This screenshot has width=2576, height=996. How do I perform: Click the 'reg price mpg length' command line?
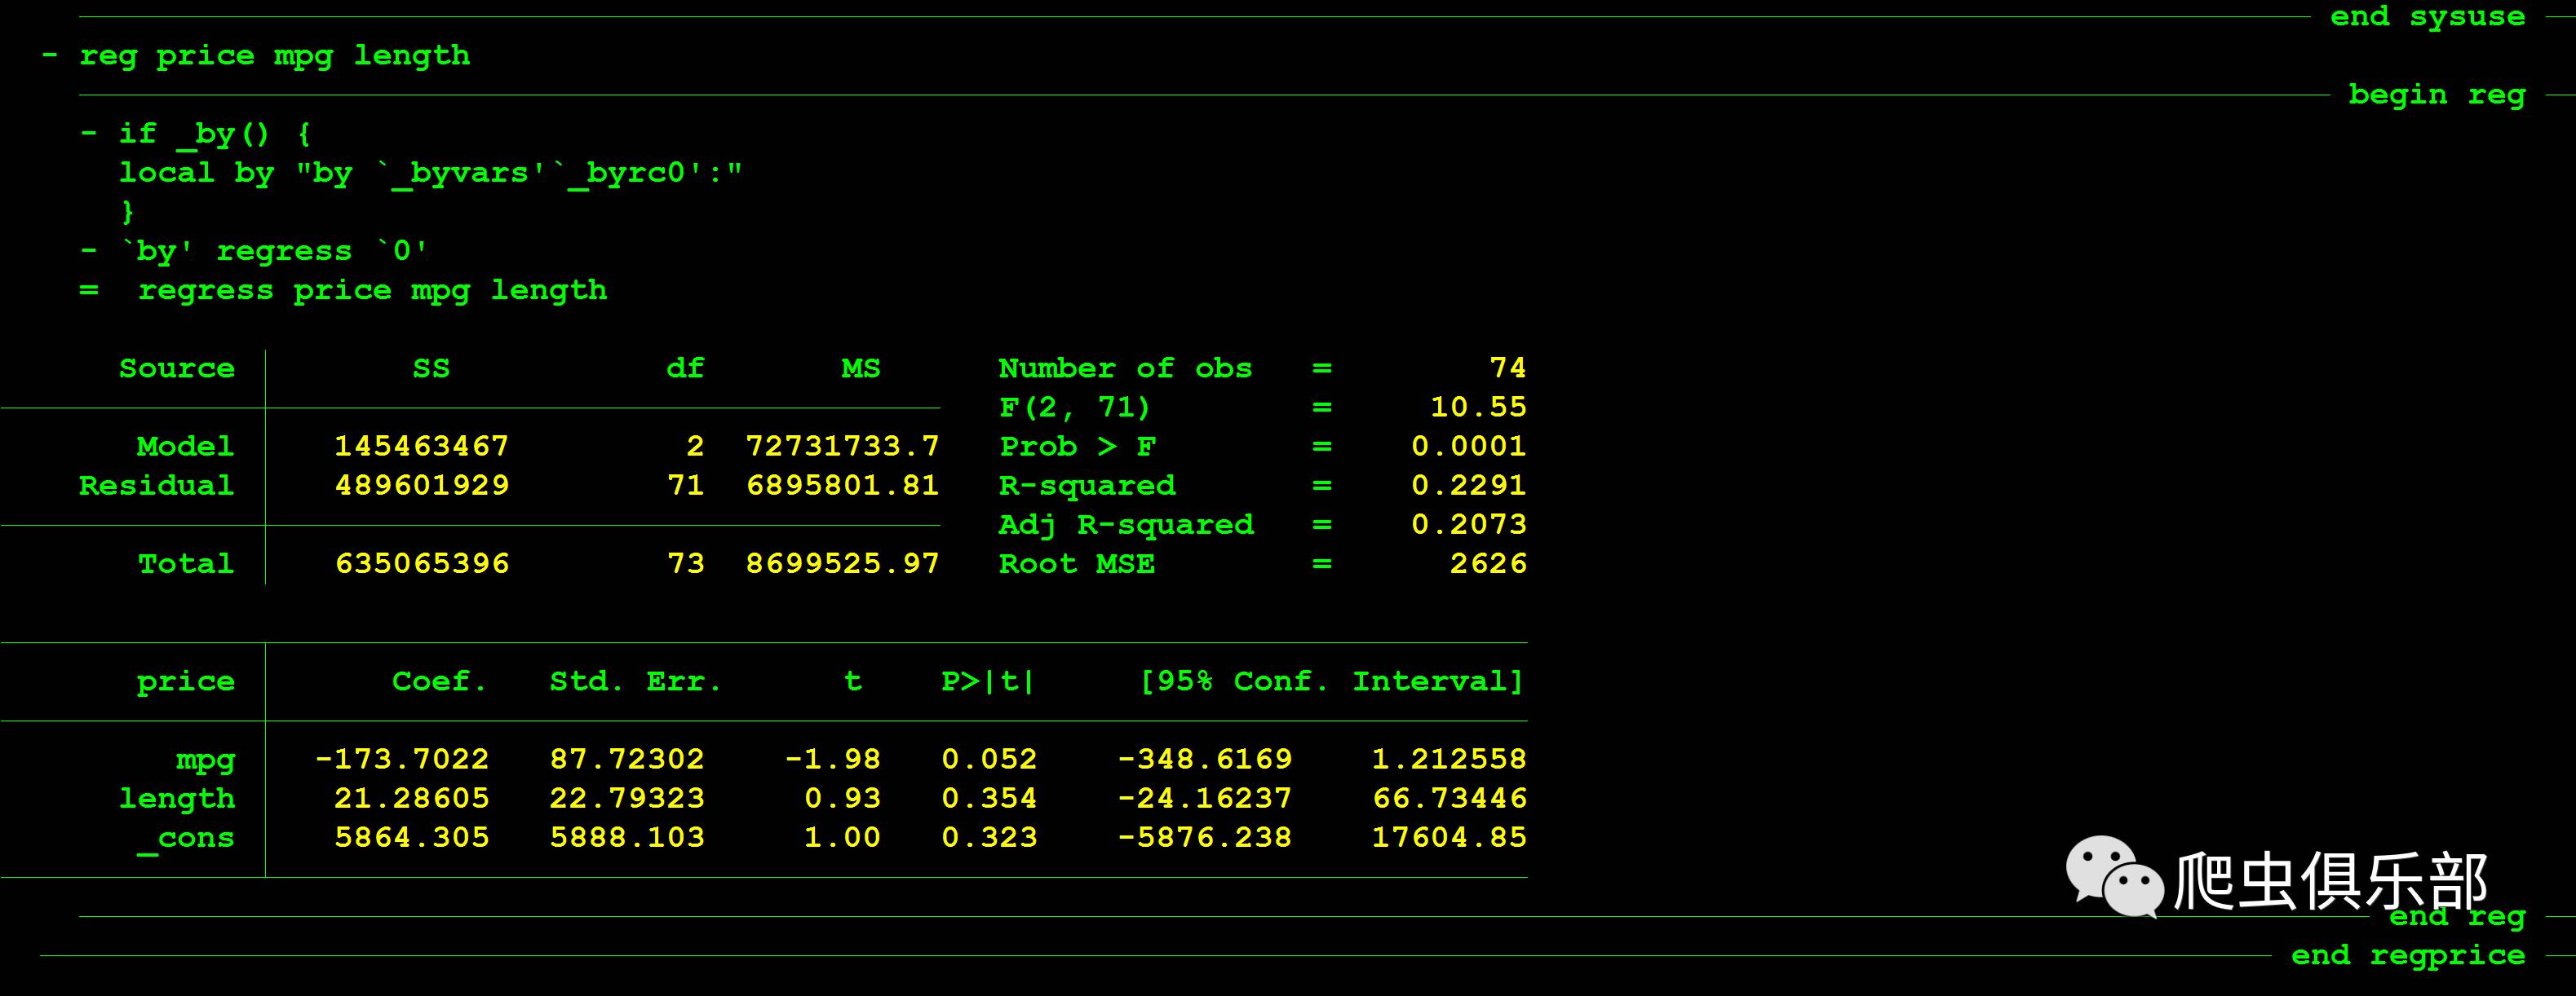point(274,56)
